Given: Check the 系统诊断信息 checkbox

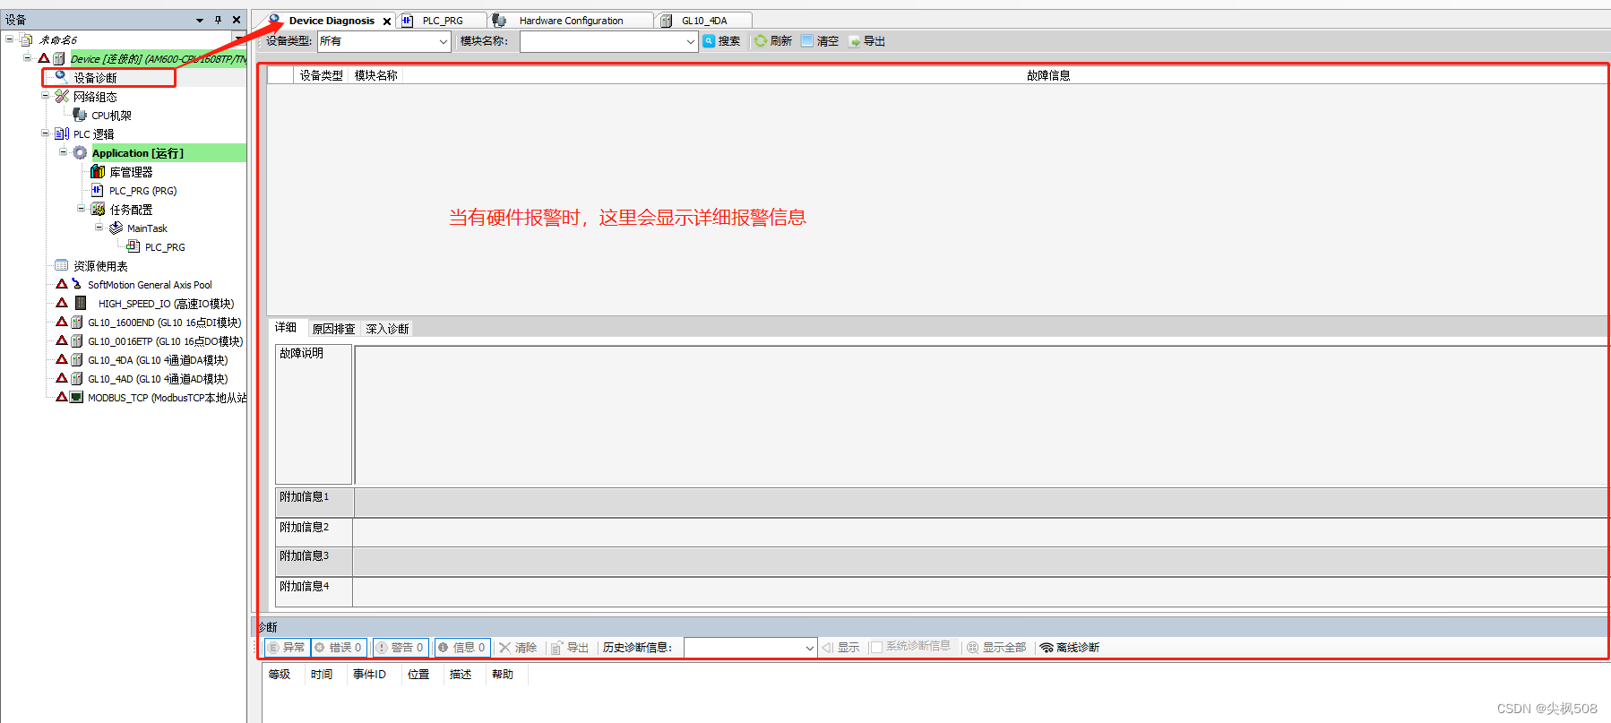Looking at the screenshot, I should point(876,647).
